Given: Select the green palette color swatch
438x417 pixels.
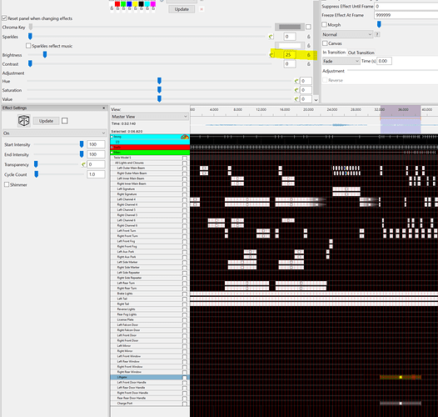Looking at the screenshot, I should click(123, 3).
